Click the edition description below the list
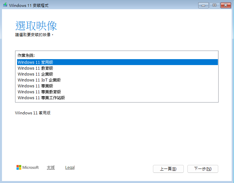 (33, 113)
